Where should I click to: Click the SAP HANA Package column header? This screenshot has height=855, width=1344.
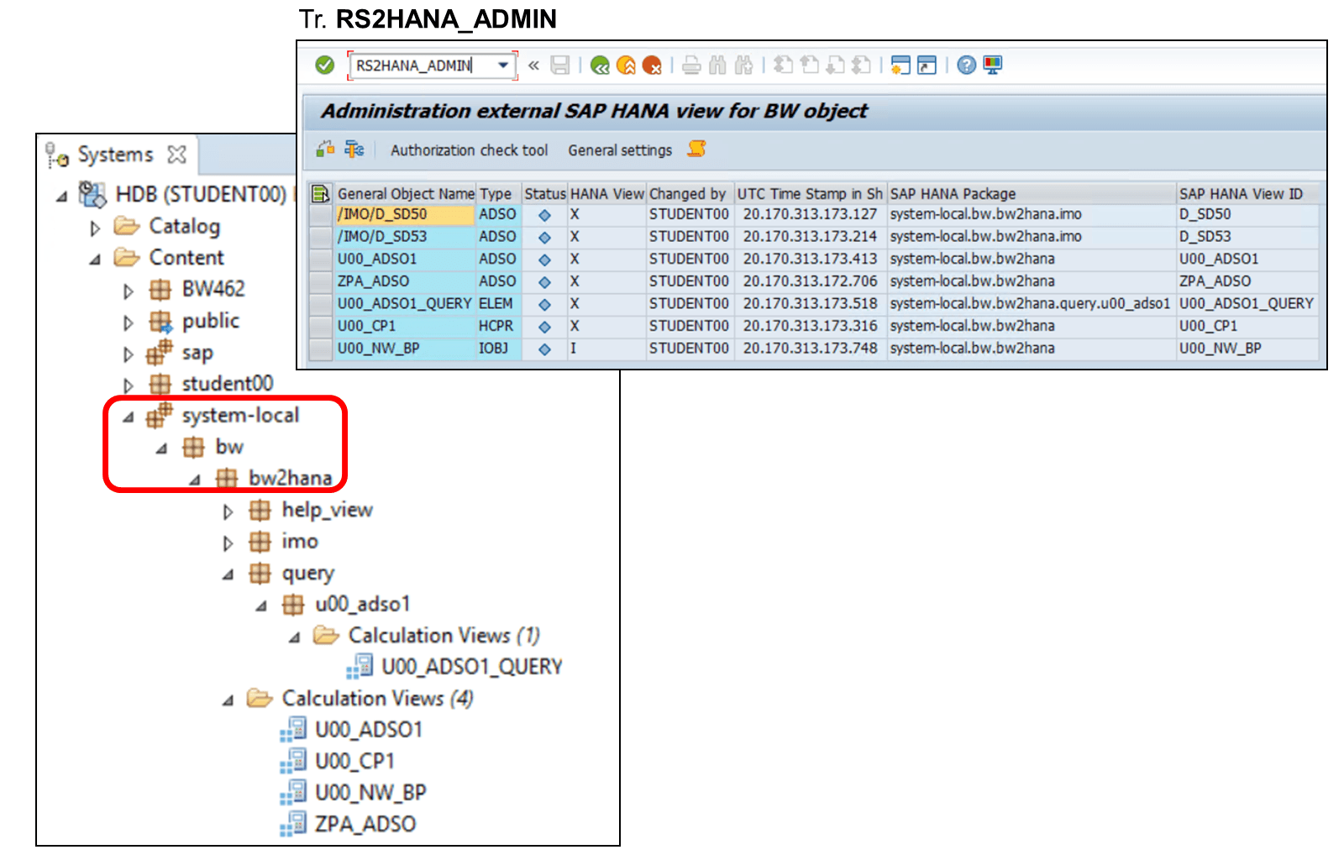1032,194
